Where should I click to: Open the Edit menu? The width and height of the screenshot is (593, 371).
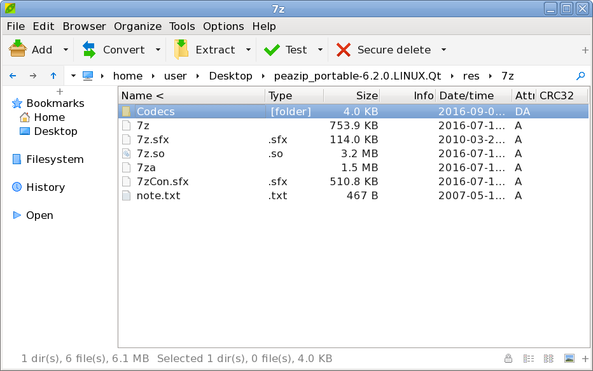(43, 27)
